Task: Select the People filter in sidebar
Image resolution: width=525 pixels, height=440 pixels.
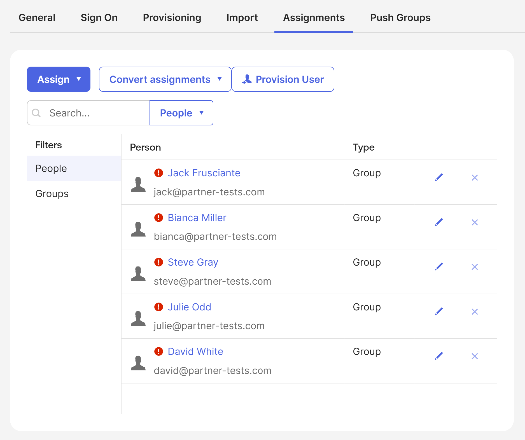Action: 74,168
